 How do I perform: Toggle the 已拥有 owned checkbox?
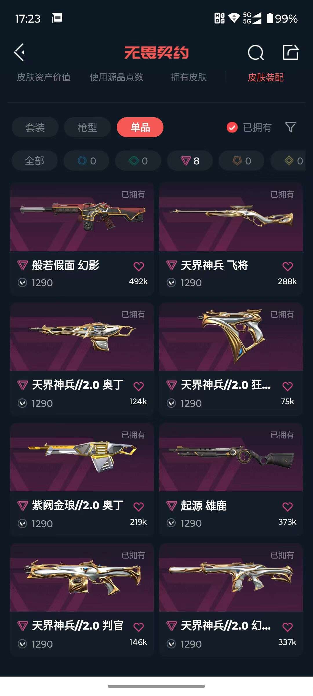[x=232, y=127]
